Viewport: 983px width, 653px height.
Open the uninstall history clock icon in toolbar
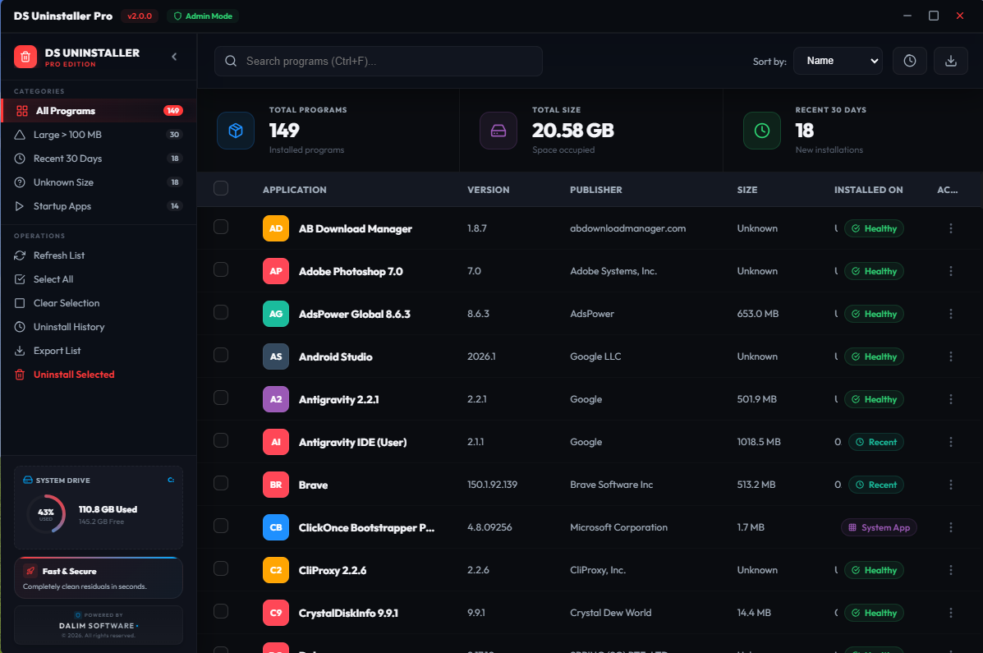[910, 61]
